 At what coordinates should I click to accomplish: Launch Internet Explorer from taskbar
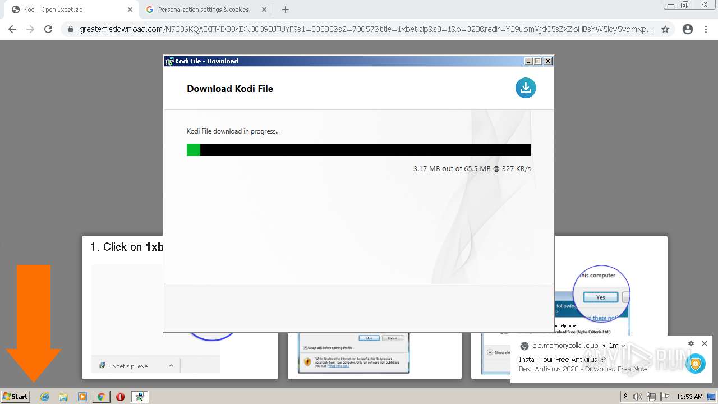tap(45, 397)
